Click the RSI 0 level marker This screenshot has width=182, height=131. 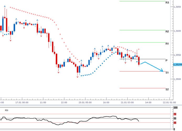click(x=174, y=129)
